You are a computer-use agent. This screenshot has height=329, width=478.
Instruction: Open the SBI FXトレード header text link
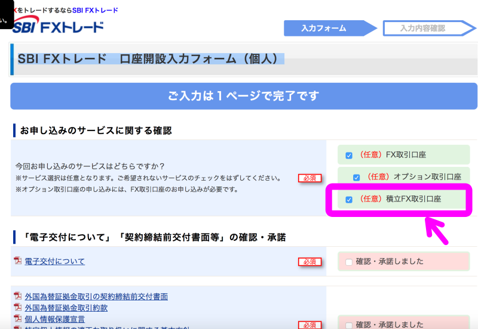[95, 10]
